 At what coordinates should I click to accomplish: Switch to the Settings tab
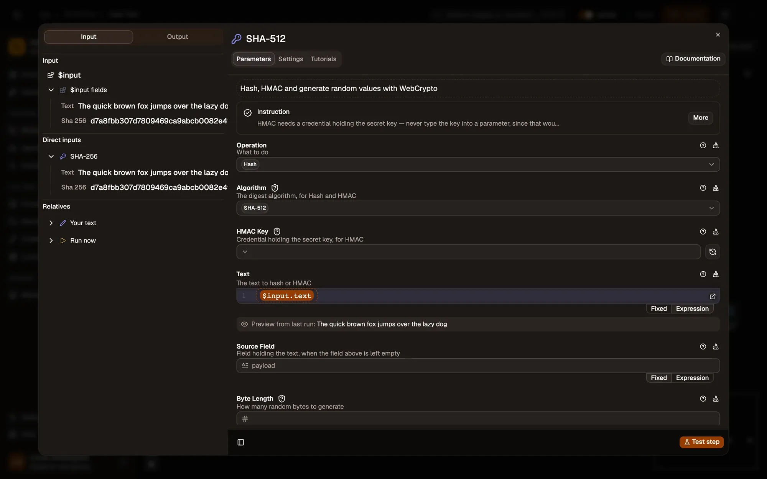pyautogui.click(x=291, y=59)
